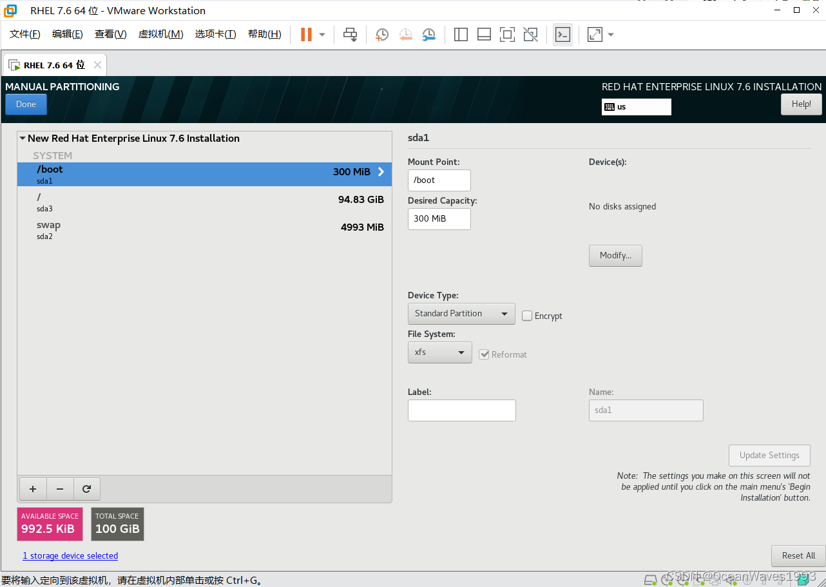The image size is (826, 587).
Task: Click the Label input field
Action: [462, 410]
